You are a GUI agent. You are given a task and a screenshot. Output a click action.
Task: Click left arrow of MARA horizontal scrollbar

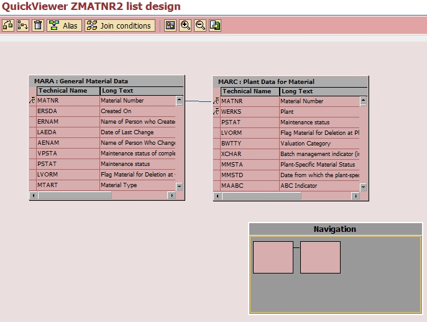pos(34,195)
